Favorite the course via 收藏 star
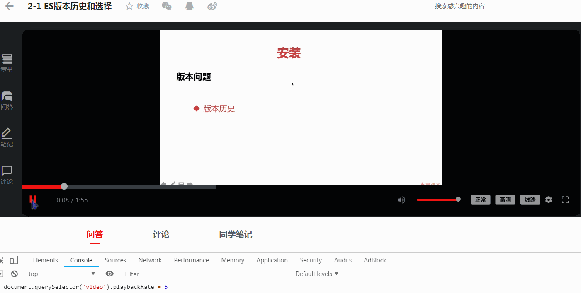581x293 pixels. [137, 6]
